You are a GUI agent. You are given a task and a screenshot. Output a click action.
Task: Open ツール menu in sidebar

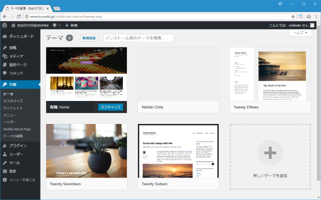[20, 163]
